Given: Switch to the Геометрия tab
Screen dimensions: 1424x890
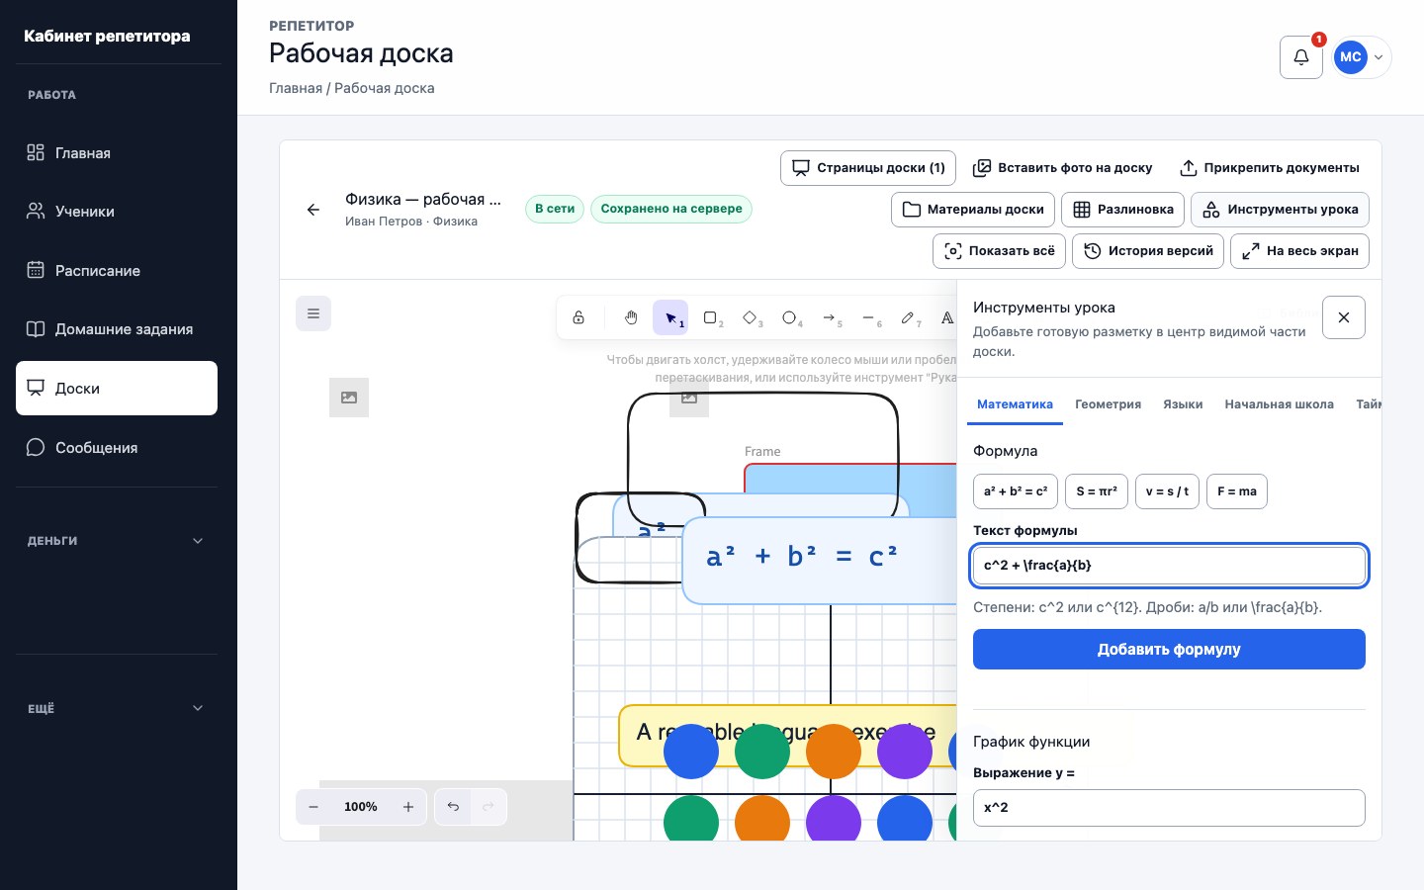Looking at the screenshot, I should (1108, 404).
